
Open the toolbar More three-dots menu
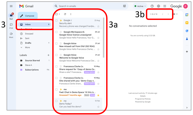71,14
